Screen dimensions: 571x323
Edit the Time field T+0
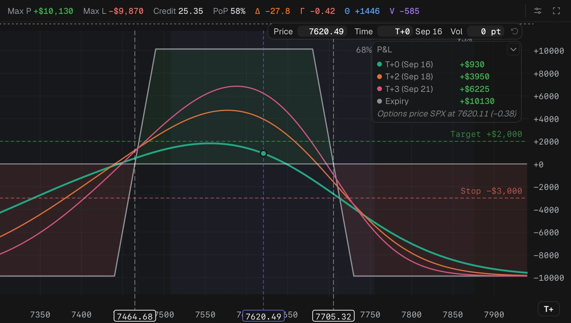tap(395, 32)
